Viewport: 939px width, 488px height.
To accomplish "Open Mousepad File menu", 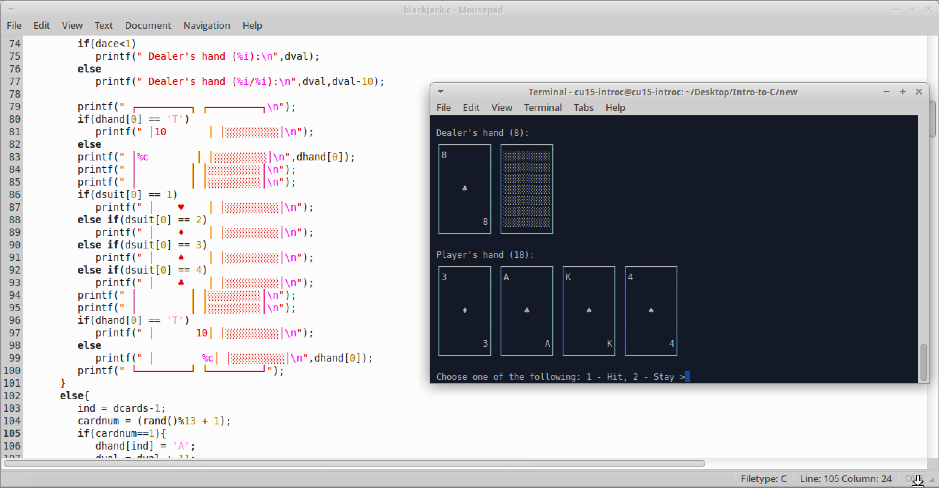I will [14, 26].
